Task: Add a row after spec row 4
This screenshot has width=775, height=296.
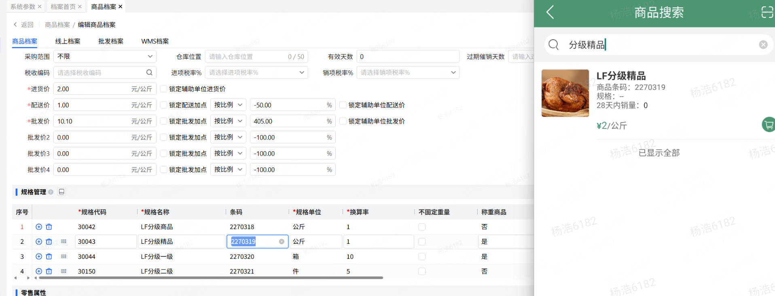Action: (x=39, y=271)
